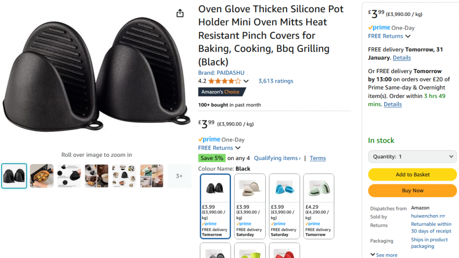Expand See more seller details
The image size is (459, 258).
tap(384, 255)
